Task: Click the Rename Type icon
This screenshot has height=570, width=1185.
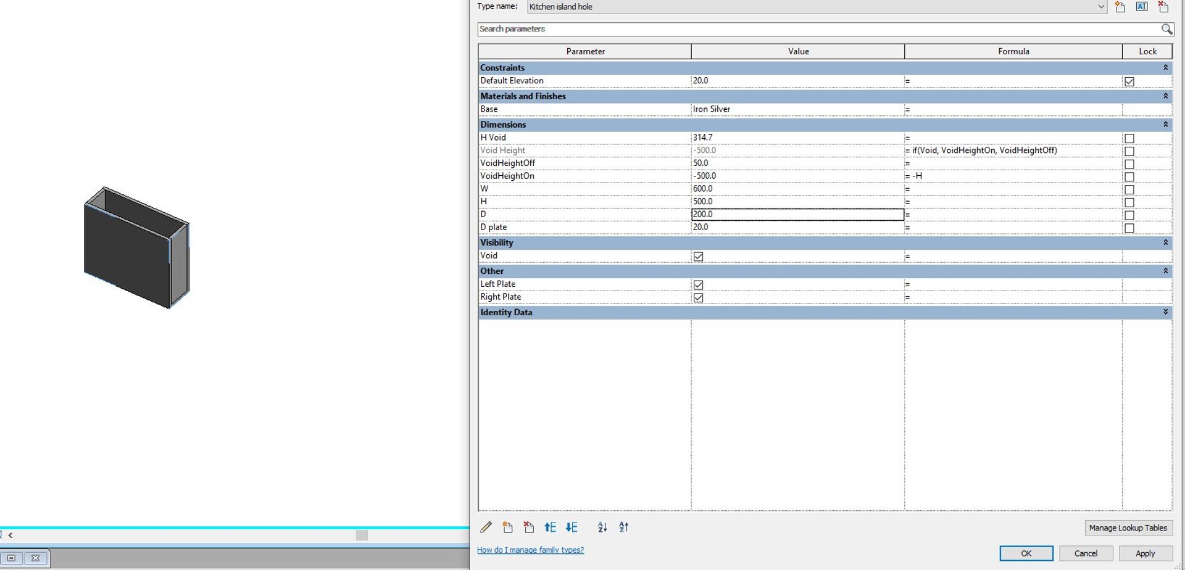Action: click(1142, 7)
